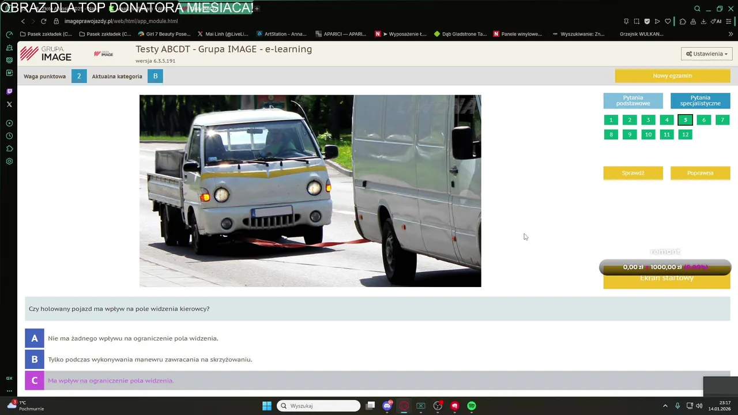Open Opera GX from taskbar
This screenshot has width=738, height=415.
pos(404,406)
